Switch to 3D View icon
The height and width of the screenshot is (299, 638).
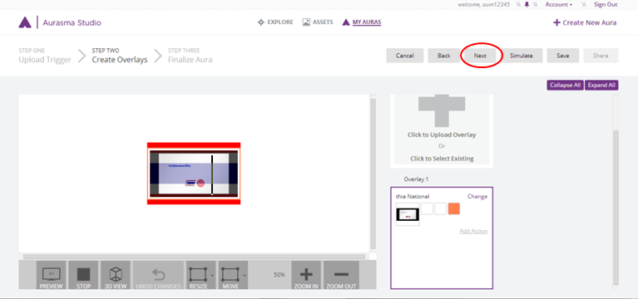tap(116, 276)
